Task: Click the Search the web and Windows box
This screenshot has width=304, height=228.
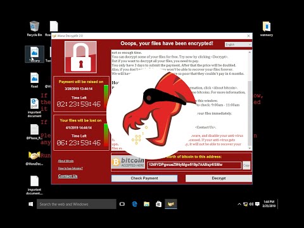Action: [x=77, y=204]
